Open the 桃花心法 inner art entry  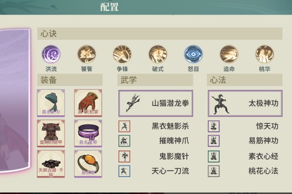(243, 171)
